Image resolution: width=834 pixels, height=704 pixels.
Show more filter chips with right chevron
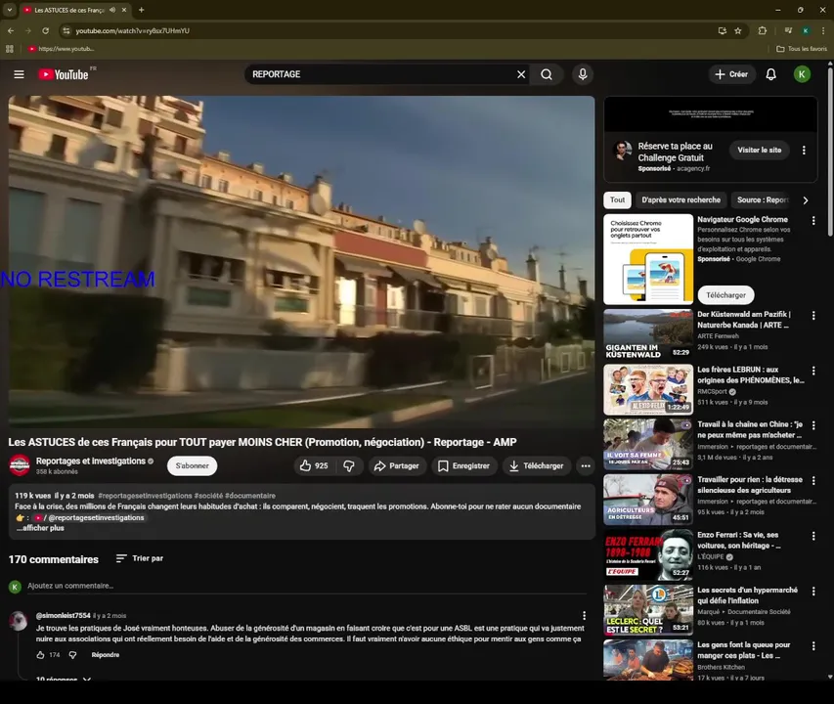[x=806, y=200]
